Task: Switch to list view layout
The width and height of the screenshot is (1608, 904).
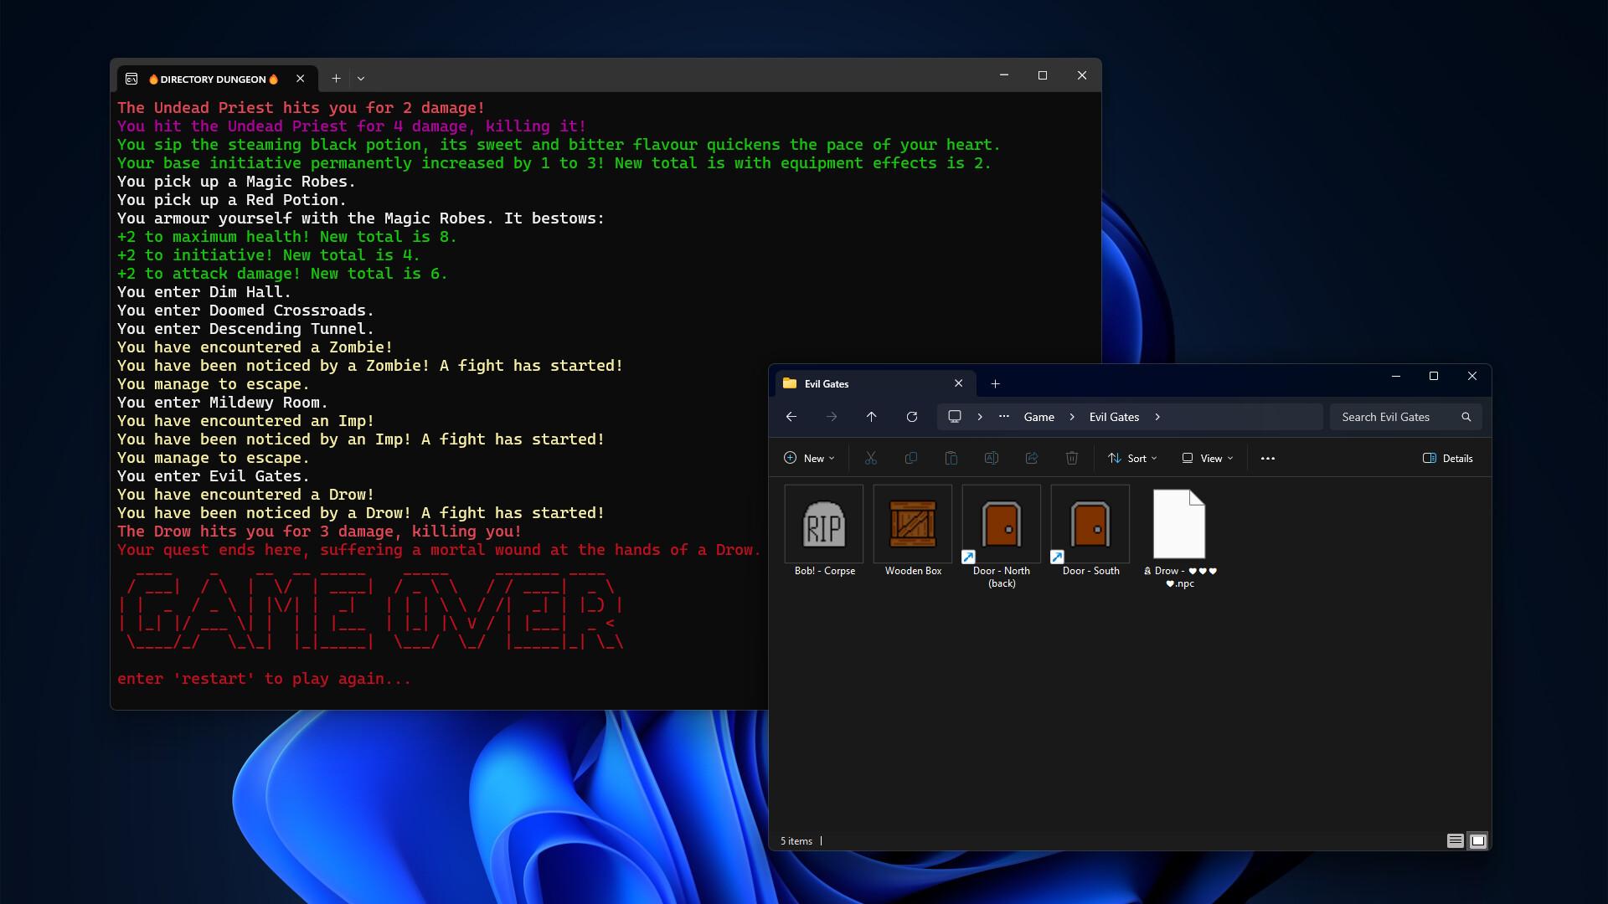Action: pyautogui.click(x=1455, y=840)
